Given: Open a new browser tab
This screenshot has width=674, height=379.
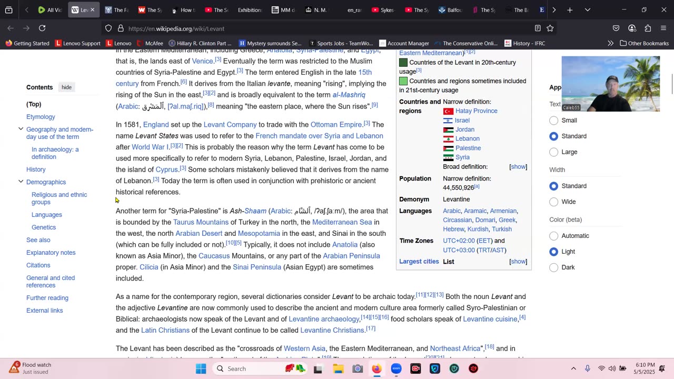Looking at the screenshot, I should (x=570, y=10).
